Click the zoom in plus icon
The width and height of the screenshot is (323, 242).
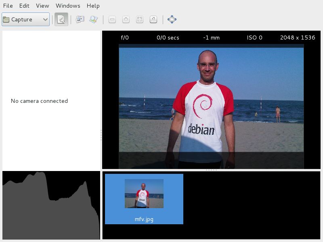click(126, 19)
